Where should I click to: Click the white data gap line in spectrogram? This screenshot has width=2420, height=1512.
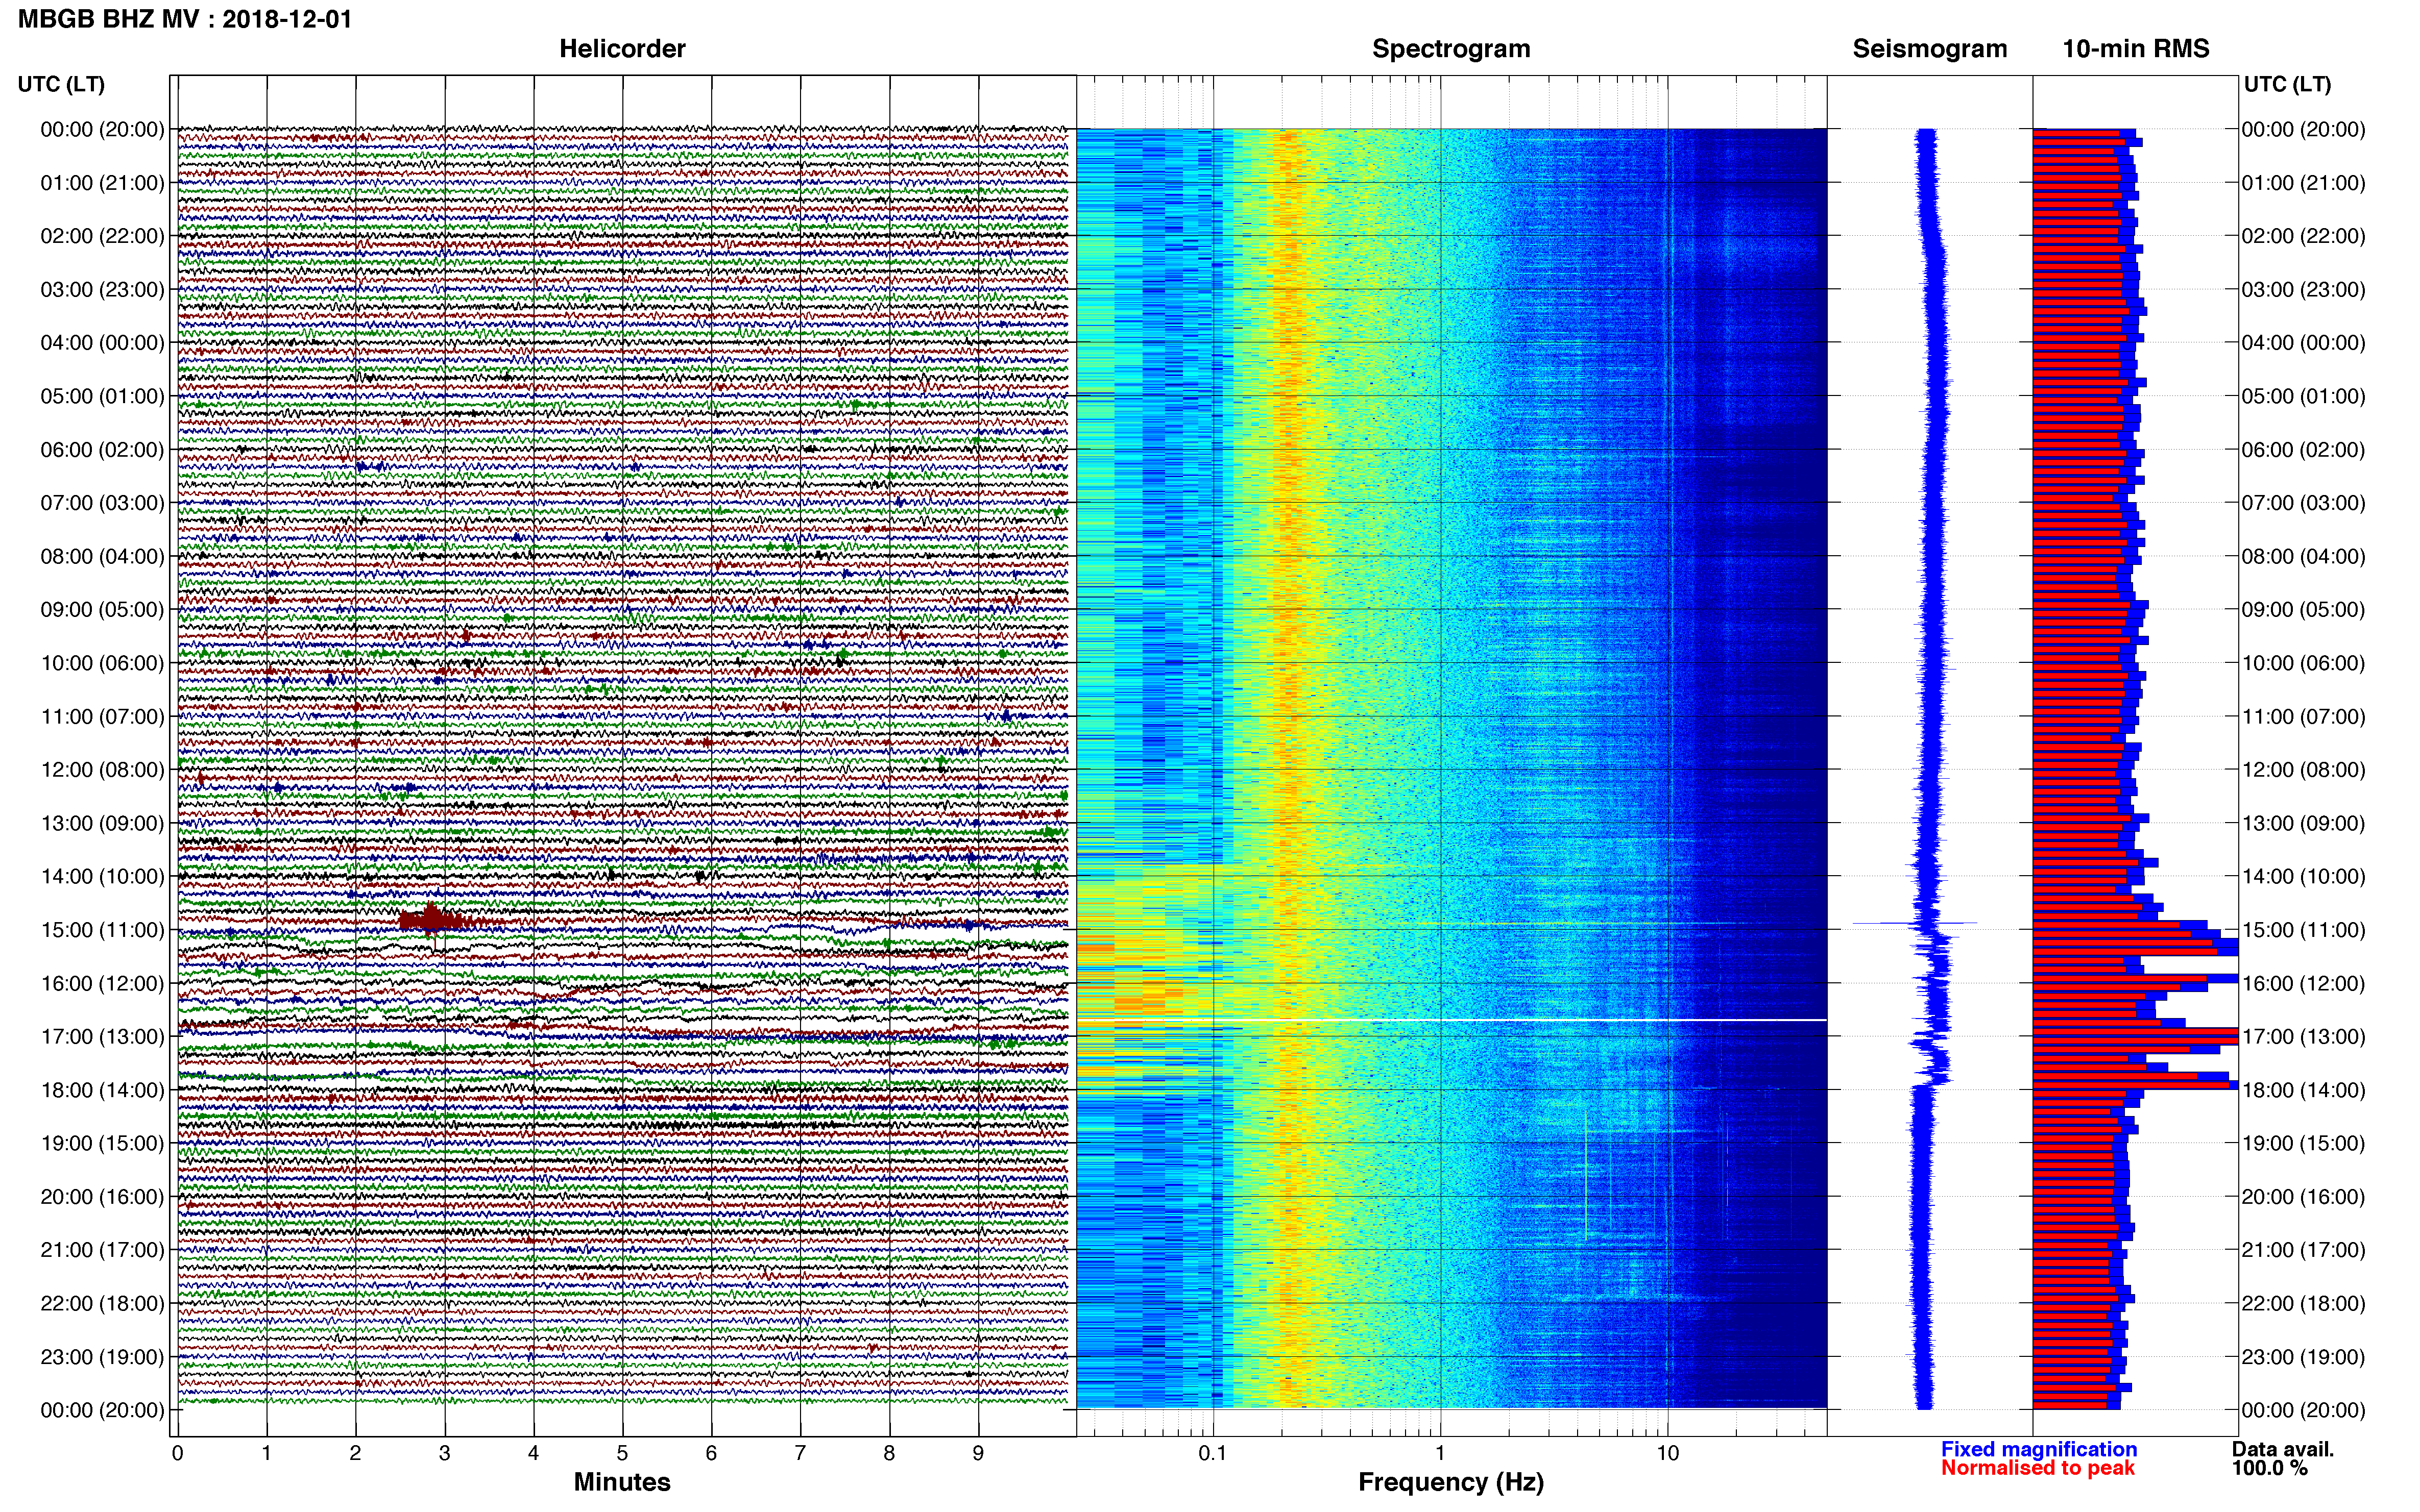click(1451, 1020)
